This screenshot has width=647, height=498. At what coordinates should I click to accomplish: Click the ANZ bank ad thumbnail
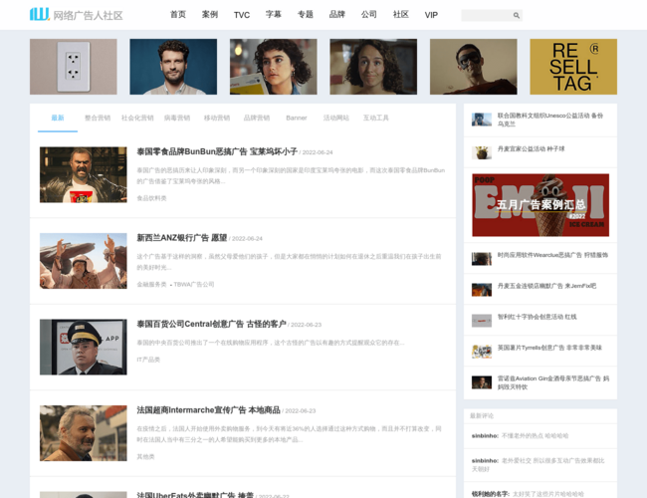pyautogui.click(x=83, y=261)
